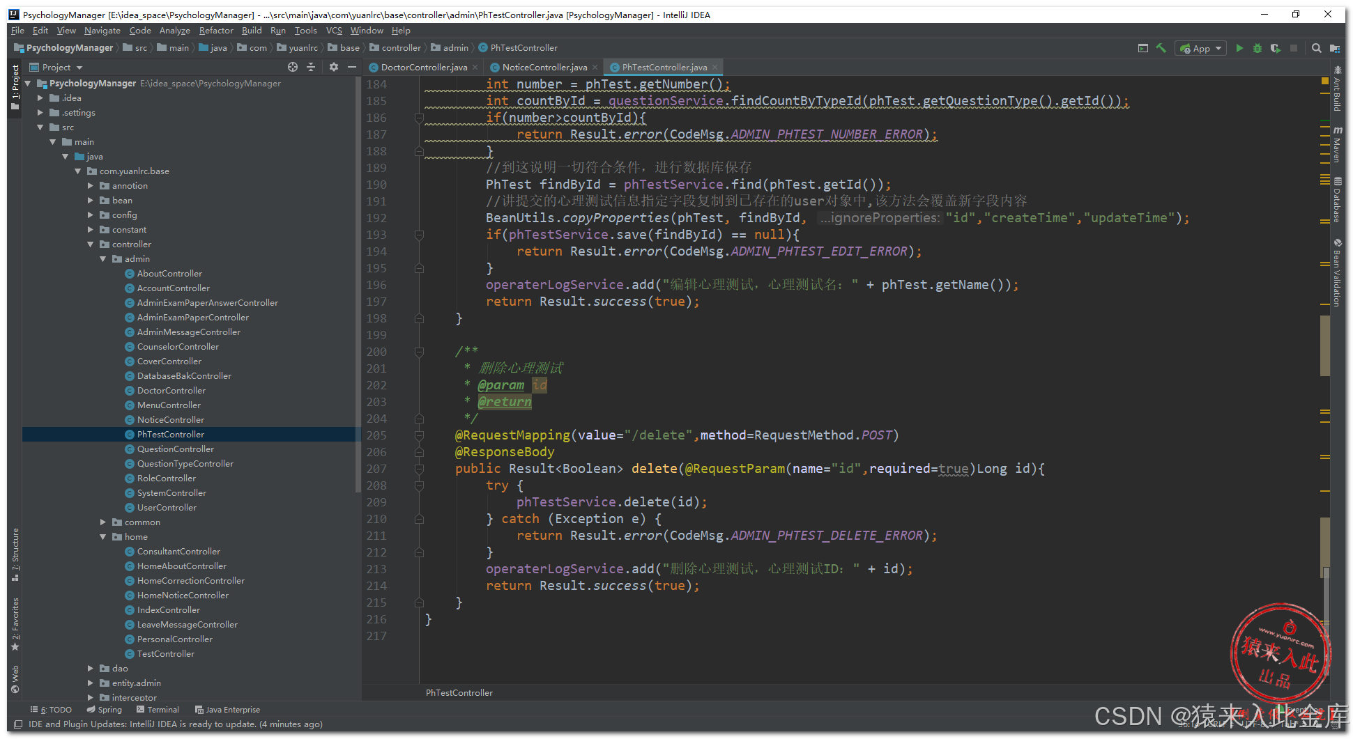The width and height of the screenshot is (1353, 739).
Task: Locate current file with the crosshair icon
Action: pyautogui.click(x=293, y=67)
